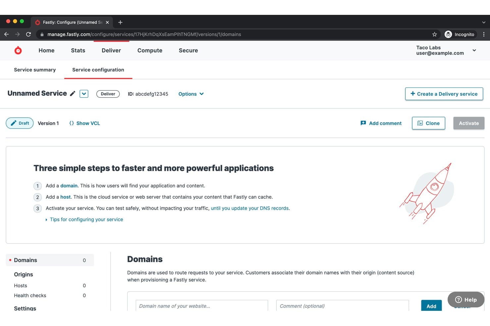Screen dimensions: 490x326
Task: Show the VCL code
Action: click(84, 123)
